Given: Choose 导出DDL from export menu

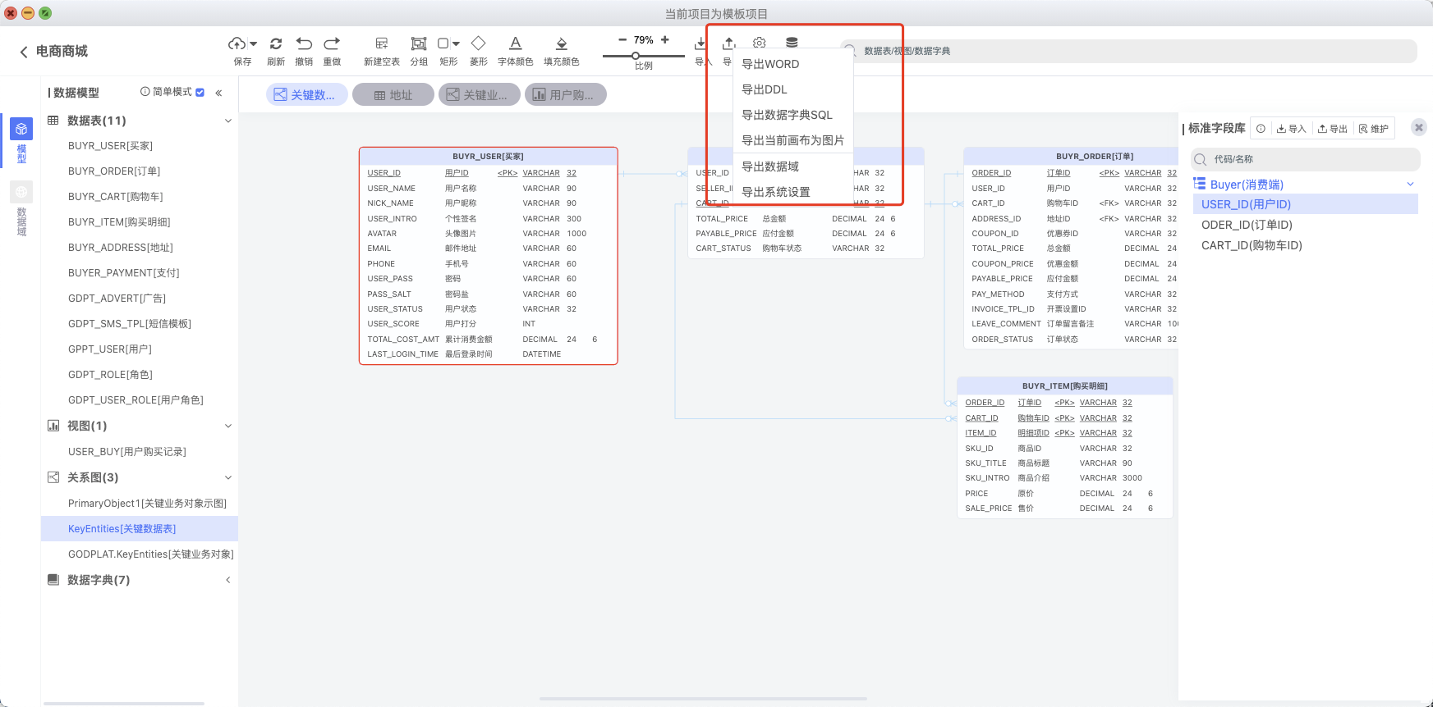Looking at the screenshot, I should [x=765, y=89].
